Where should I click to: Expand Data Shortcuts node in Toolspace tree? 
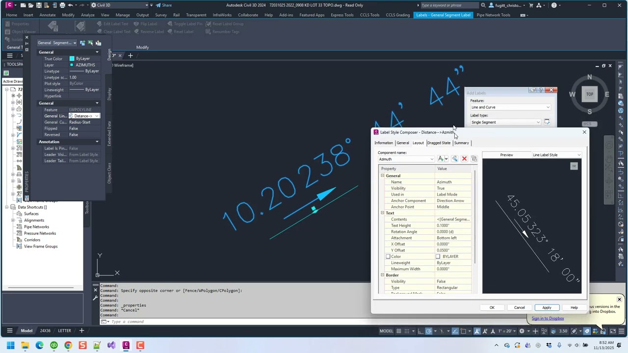click(x=8, y=207)
